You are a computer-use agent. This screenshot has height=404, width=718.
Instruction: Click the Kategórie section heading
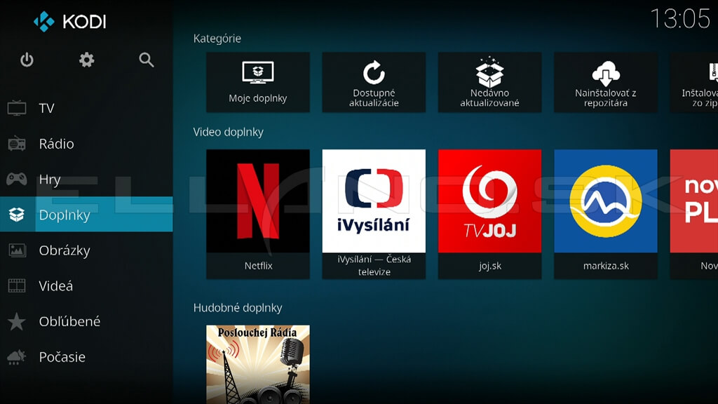point(217,39)
